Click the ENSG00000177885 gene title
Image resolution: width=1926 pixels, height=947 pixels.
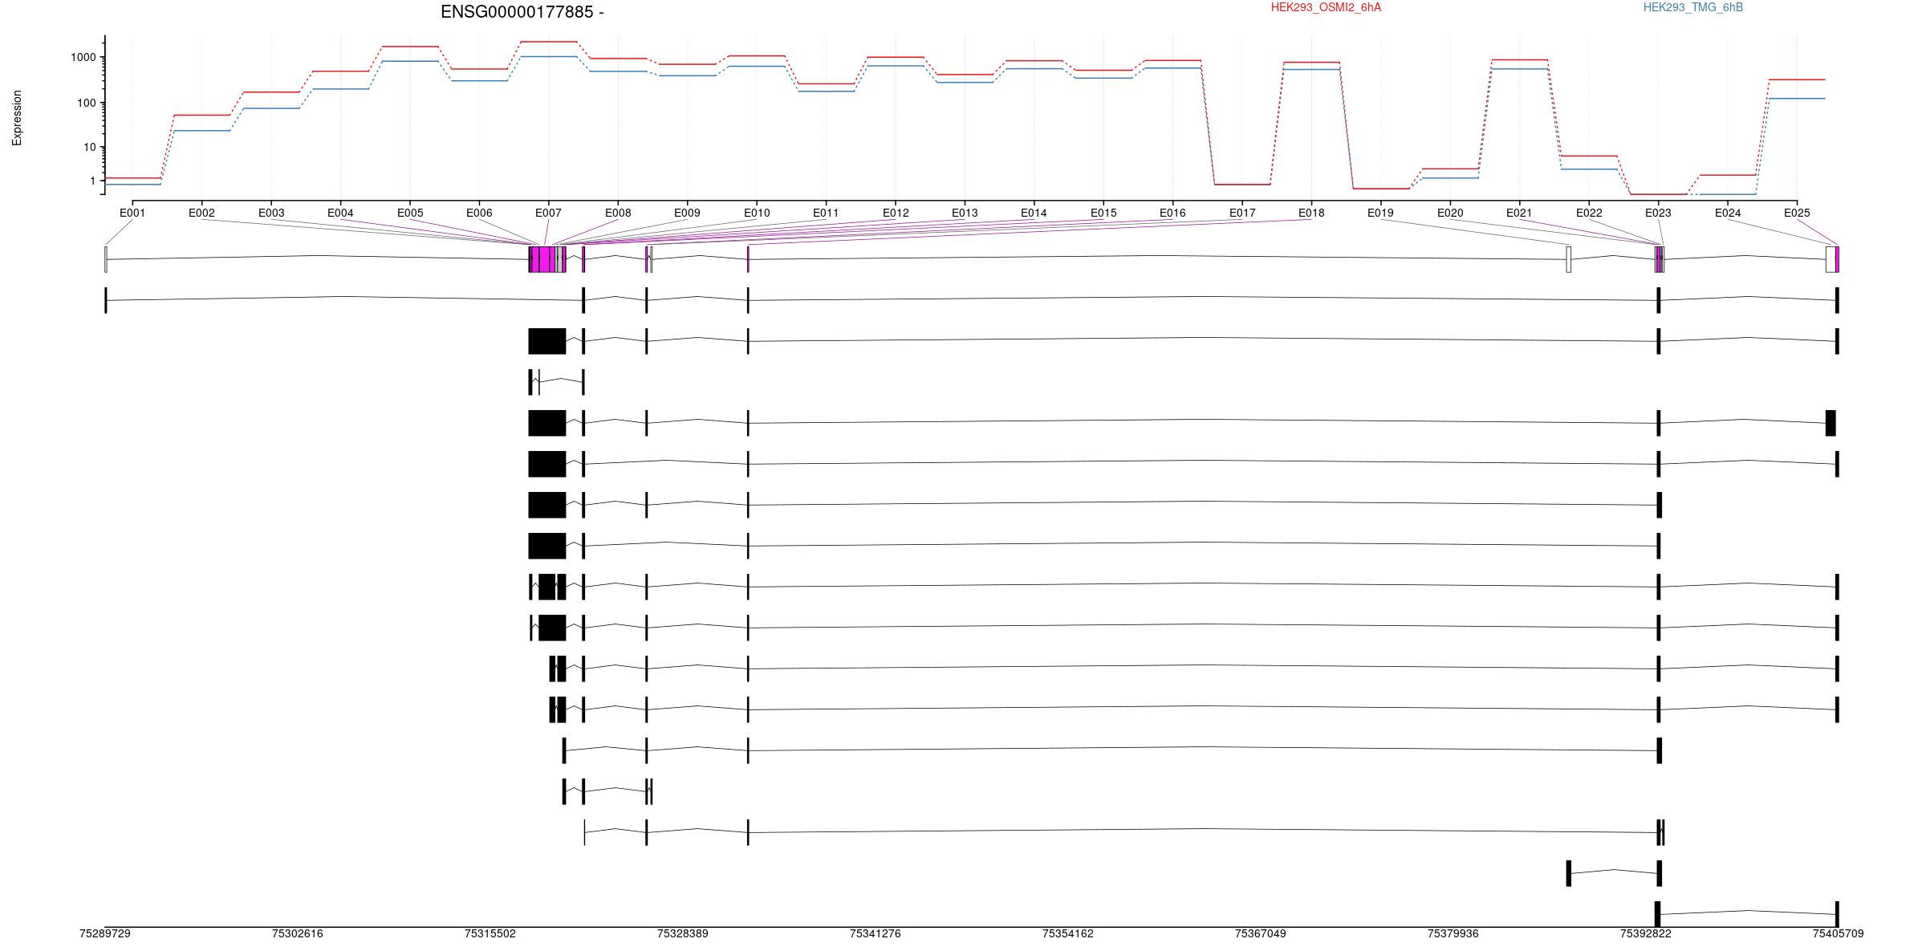[522, 12]
